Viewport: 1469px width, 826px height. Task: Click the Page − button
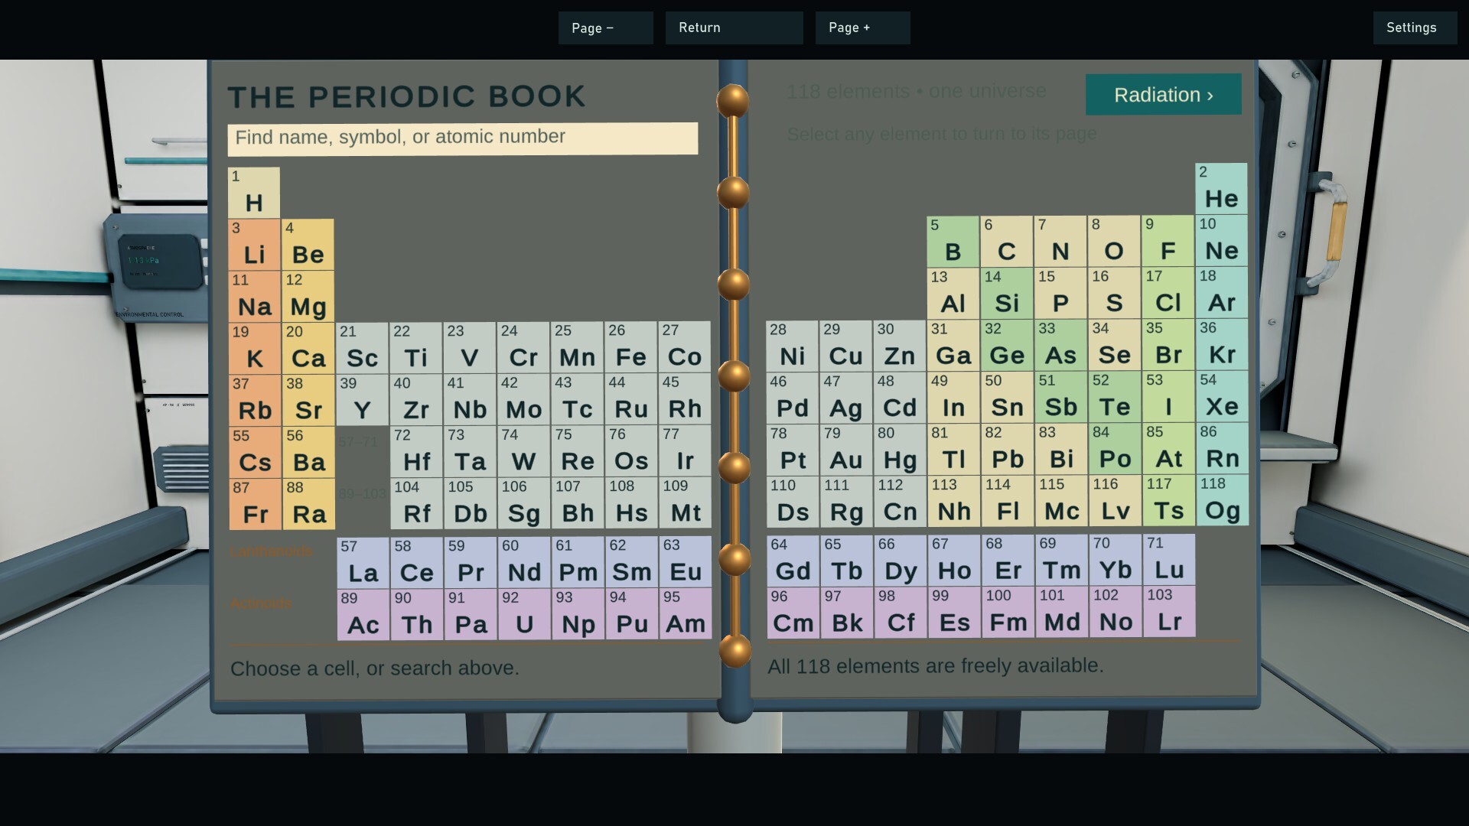(x=605, y=28)
